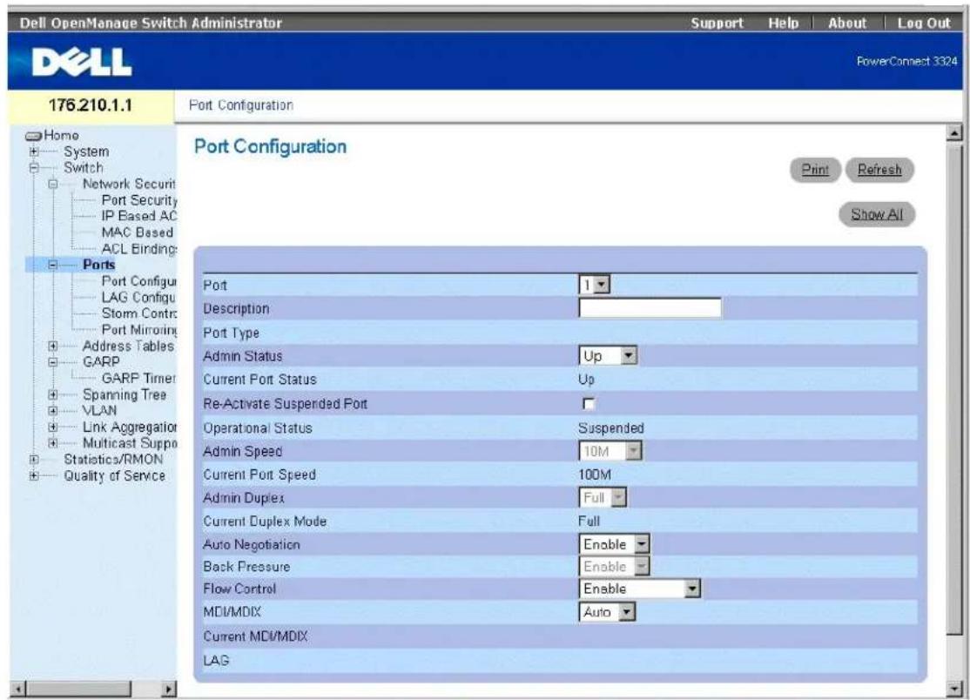Open MAC Based ACL page
The width and height of the screenshot is (970, 700).
[x=138, y=232]
